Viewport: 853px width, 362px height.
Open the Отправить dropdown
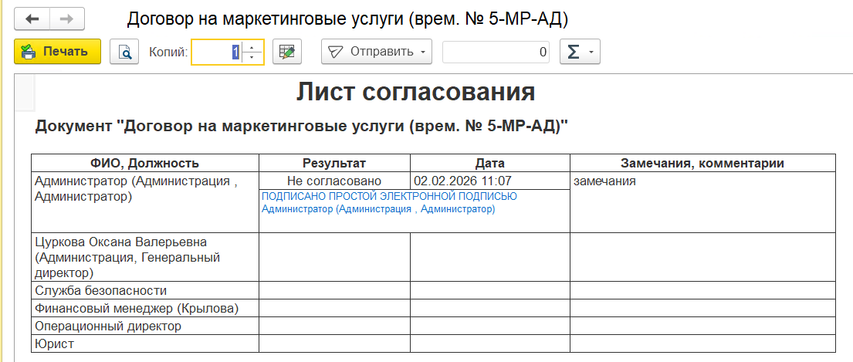pyautogui.click(x=377, y=52)
